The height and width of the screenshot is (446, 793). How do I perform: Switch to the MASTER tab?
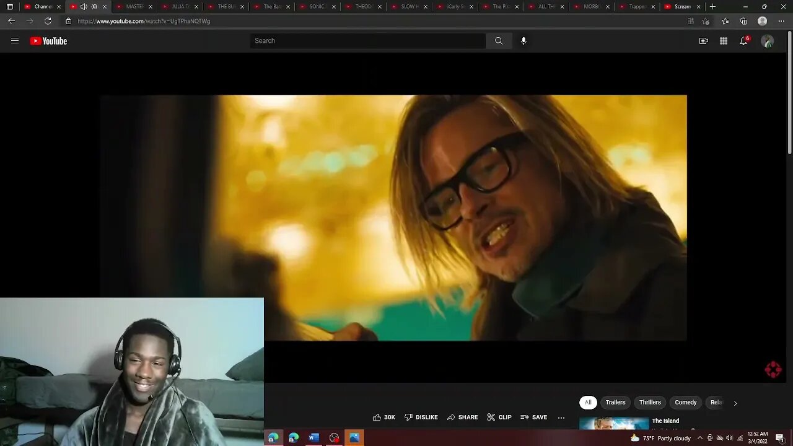(x=133, y=7)
